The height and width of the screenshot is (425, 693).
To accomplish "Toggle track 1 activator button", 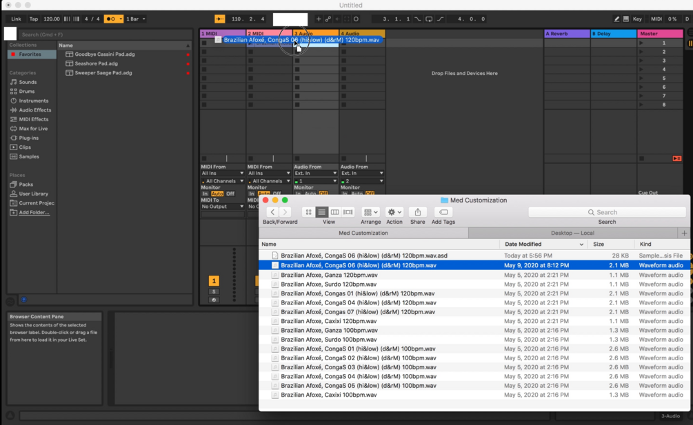I will tap(214, 280).
